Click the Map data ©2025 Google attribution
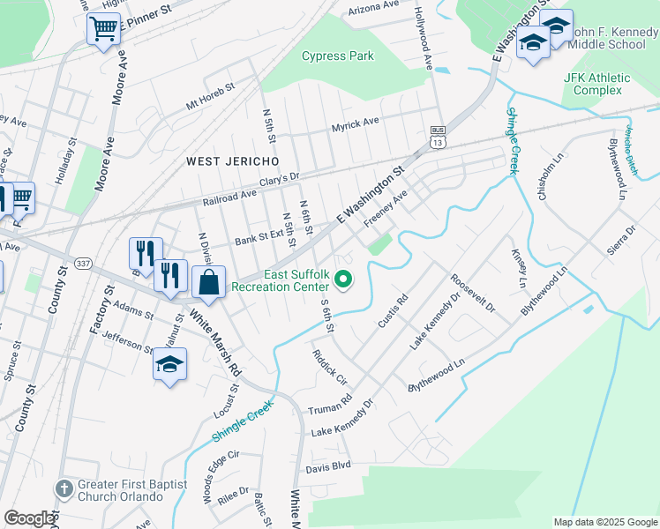This screenshot has width=660, height=529. click(x=605, y=522)
